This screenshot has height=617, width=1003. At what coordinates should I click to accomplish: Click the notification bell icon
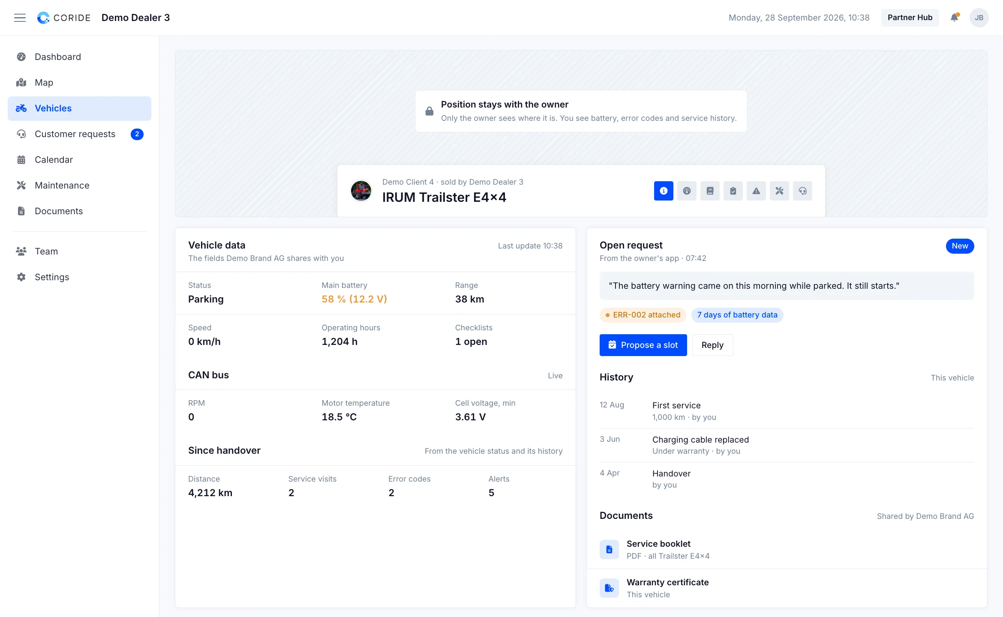coord(954,18)
